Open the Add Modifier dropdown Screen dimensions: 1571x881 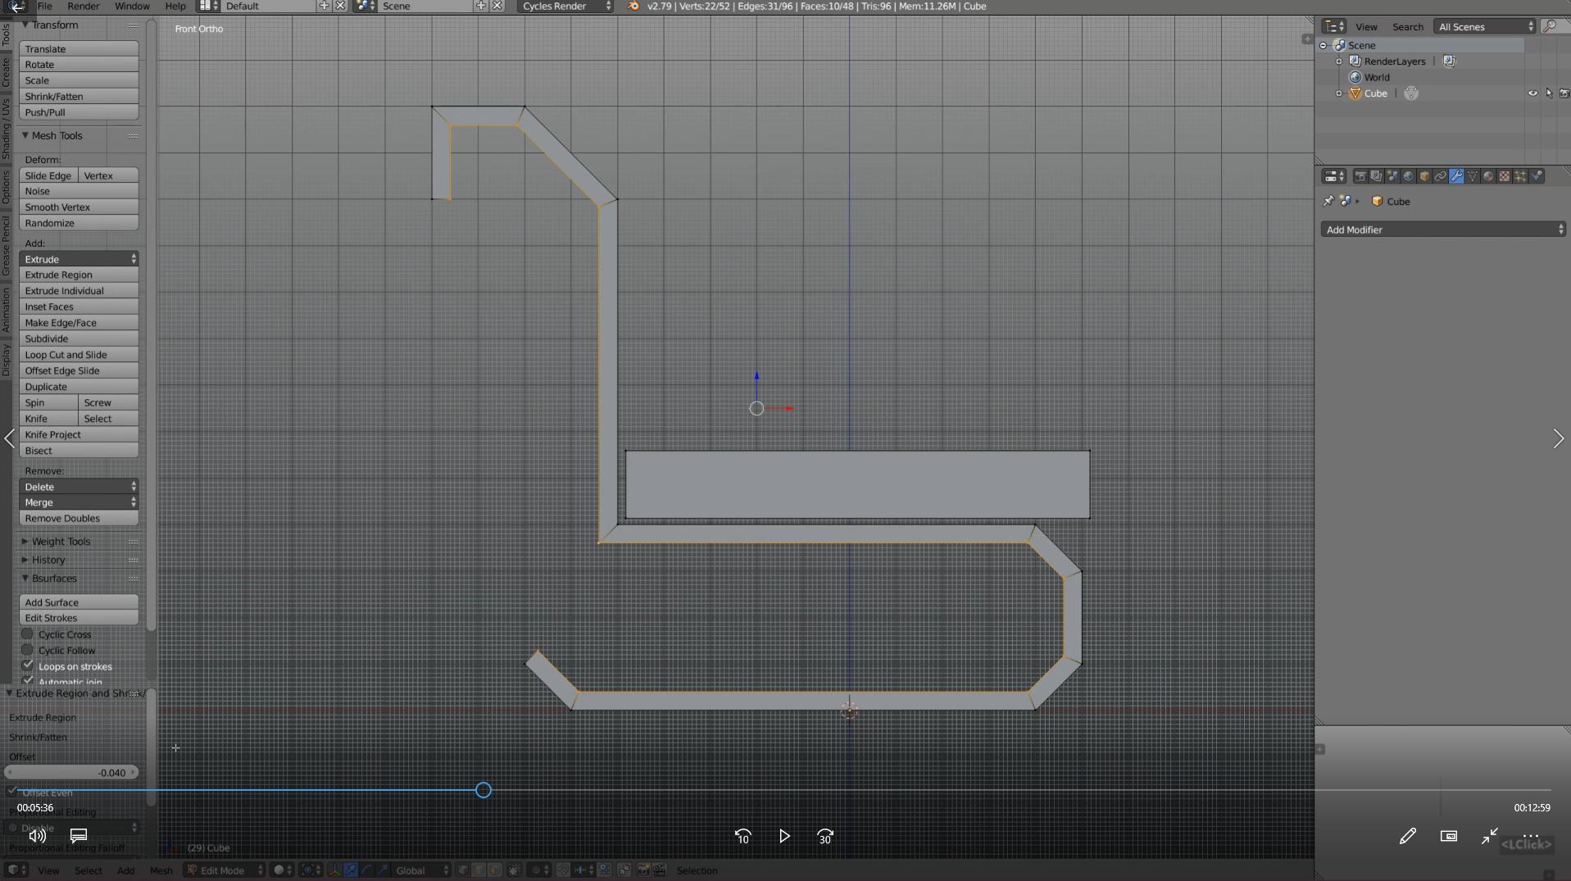coord(1442,229)
